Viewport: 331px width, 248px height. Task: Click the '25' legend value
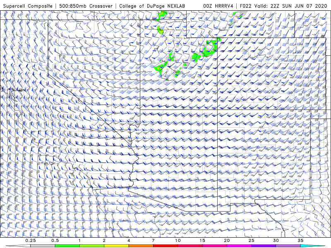tap(251, 241)
